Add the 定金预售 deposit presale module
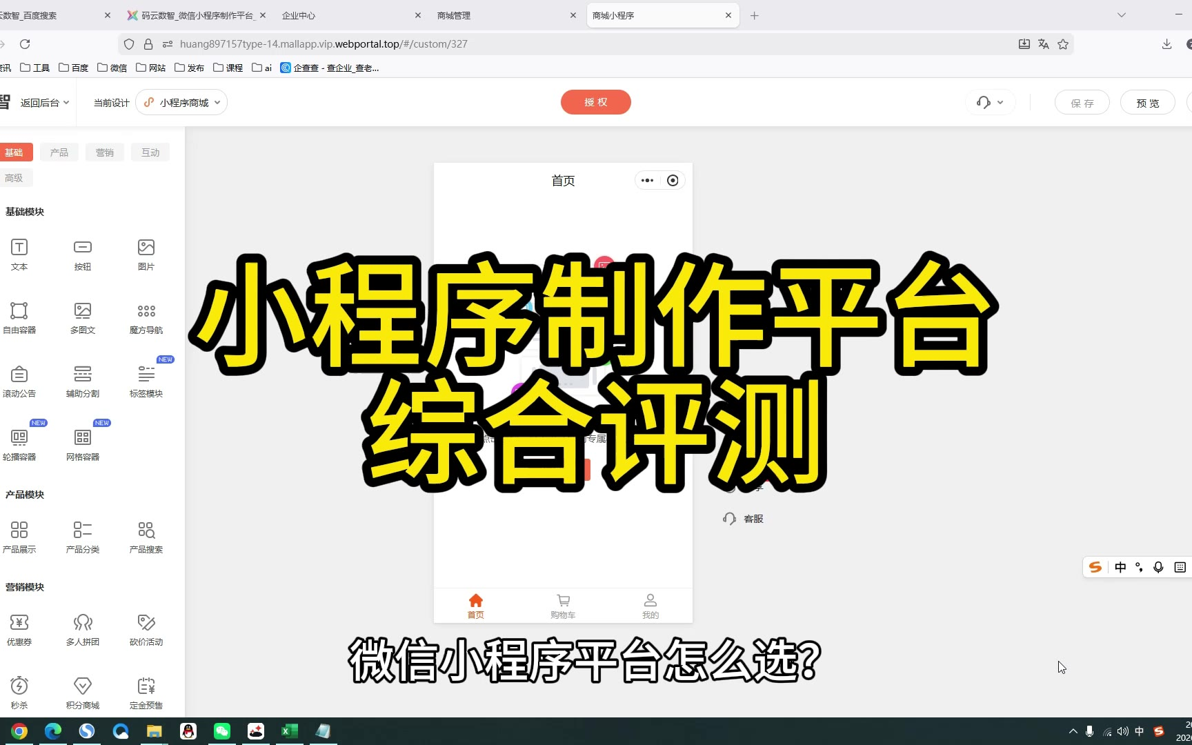This screenshot has width=1192, height=745. pos(146,693)
